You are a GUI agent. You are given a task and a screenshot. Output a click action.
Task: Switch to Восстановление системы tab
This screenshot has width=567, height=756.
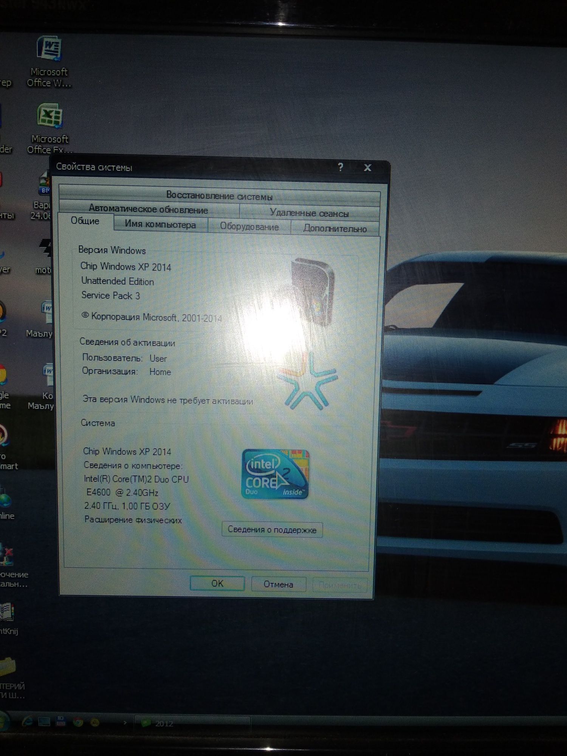click(x=219, y=196)
